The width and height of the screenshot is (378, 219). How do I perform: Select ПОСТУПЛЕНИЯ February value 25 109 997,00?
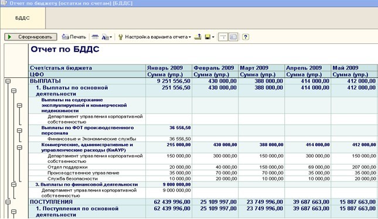[x=219, y=201]
